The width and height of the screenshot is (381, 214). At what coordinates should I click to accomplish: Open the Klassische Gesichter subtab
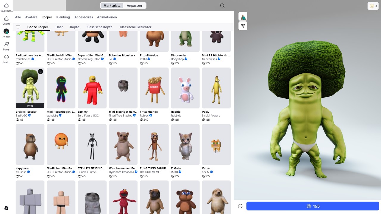pos(136,27)
